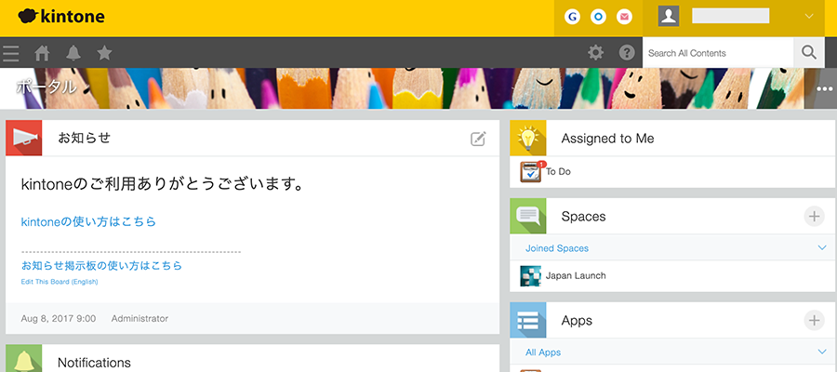Edit the お知らせ announcement with pencil icon
Viewport: 837px width, 372px height.
click(478, 139)
